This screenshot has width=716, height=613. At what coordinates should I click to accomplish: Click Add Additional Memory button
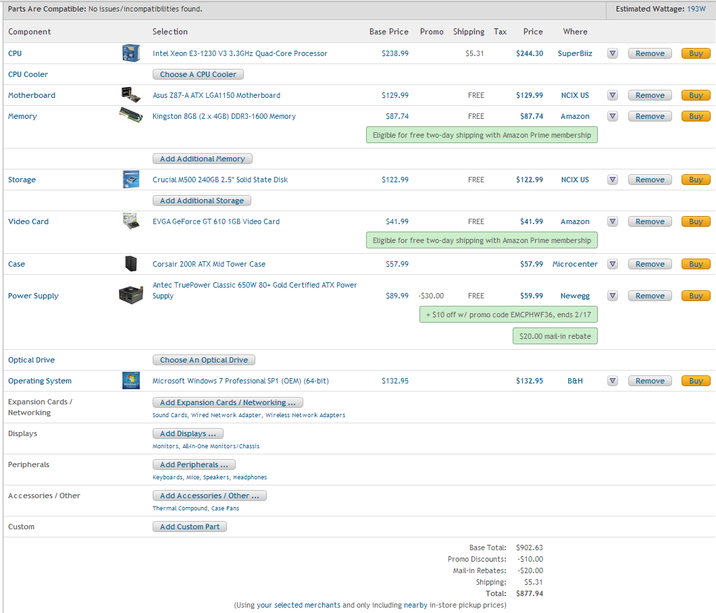202,159
